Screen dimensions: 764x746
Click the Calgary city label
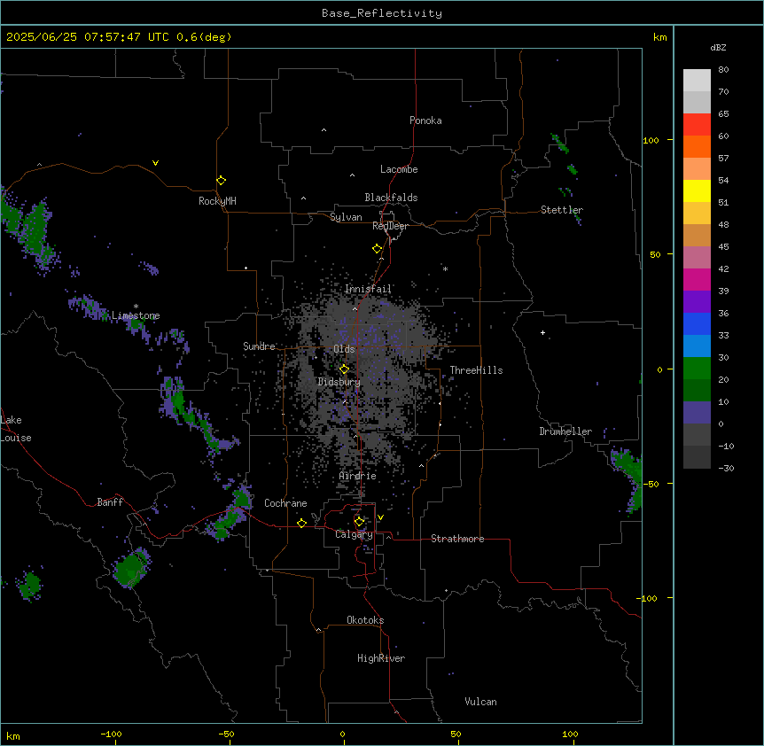(x=354, y=534)
